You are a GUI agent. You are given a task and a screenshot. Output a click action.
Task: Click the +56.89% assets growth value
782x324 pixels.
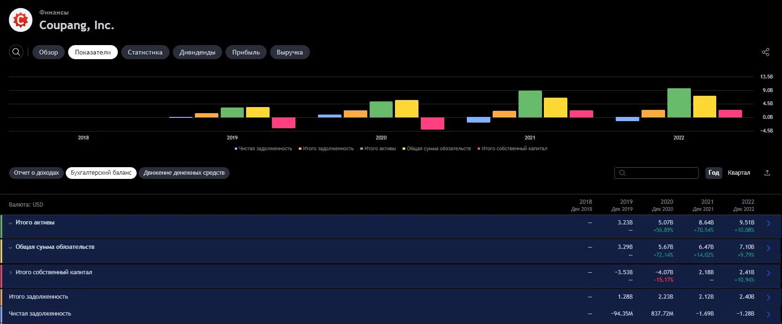point(663,230)
